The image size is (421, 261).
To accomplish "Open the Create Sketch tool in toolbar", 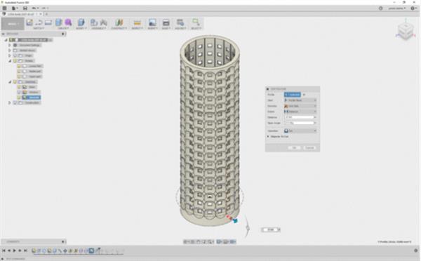I will (29, 22).
